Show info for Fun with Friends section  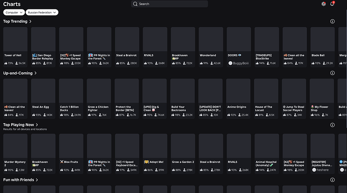point(332,180)
